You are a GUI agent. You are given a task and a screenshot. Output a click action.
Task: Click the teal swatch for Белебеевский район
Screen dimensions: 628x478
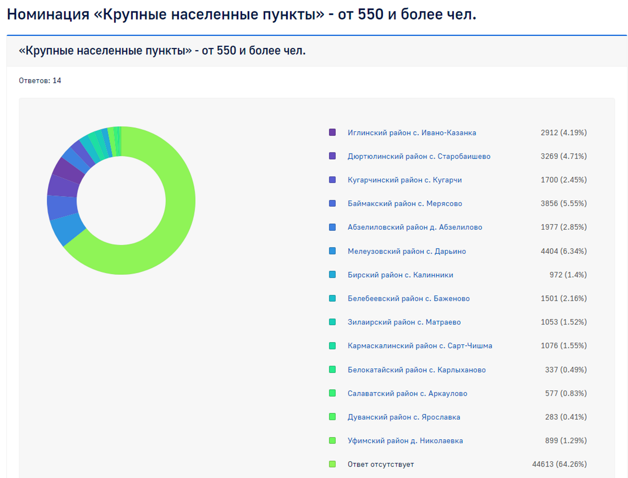pos(332,298)
